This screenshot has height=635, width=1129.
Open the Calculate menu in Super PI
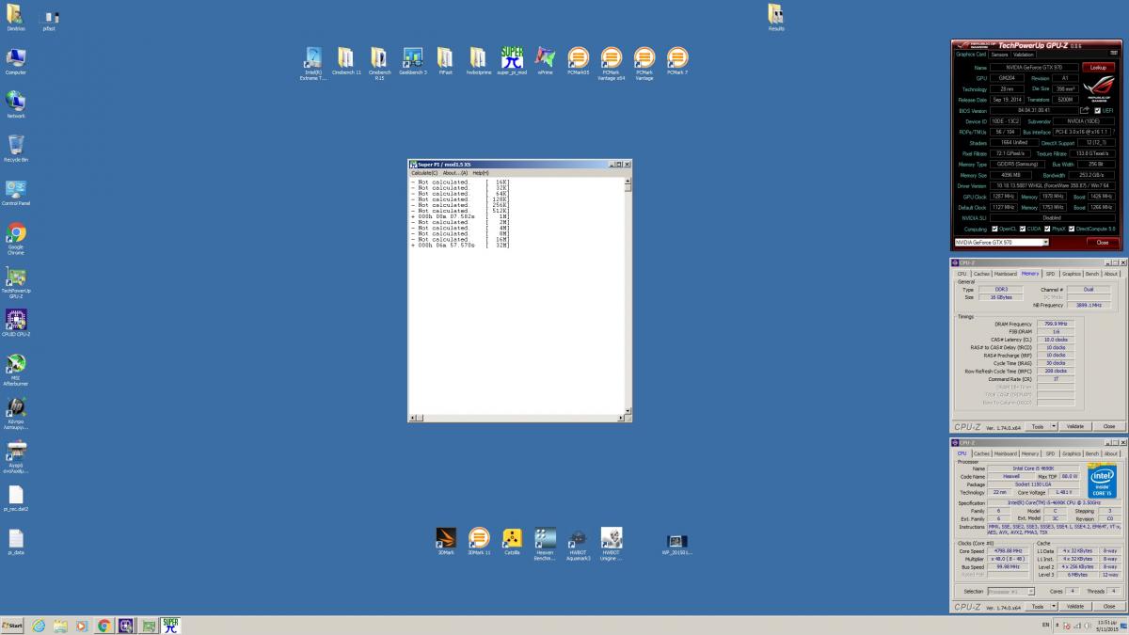(424, 173)
